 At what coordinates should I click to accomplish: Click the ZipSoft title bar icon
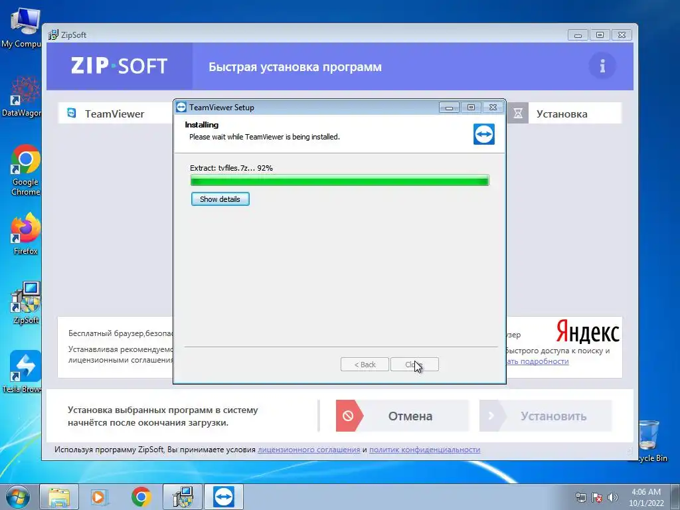(53, 35)
